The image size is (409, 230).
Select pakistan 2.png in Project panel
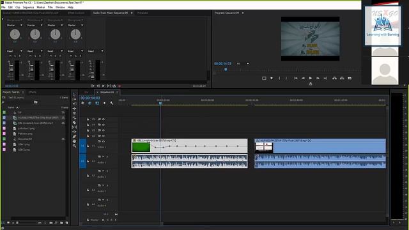tap(26, 128)
